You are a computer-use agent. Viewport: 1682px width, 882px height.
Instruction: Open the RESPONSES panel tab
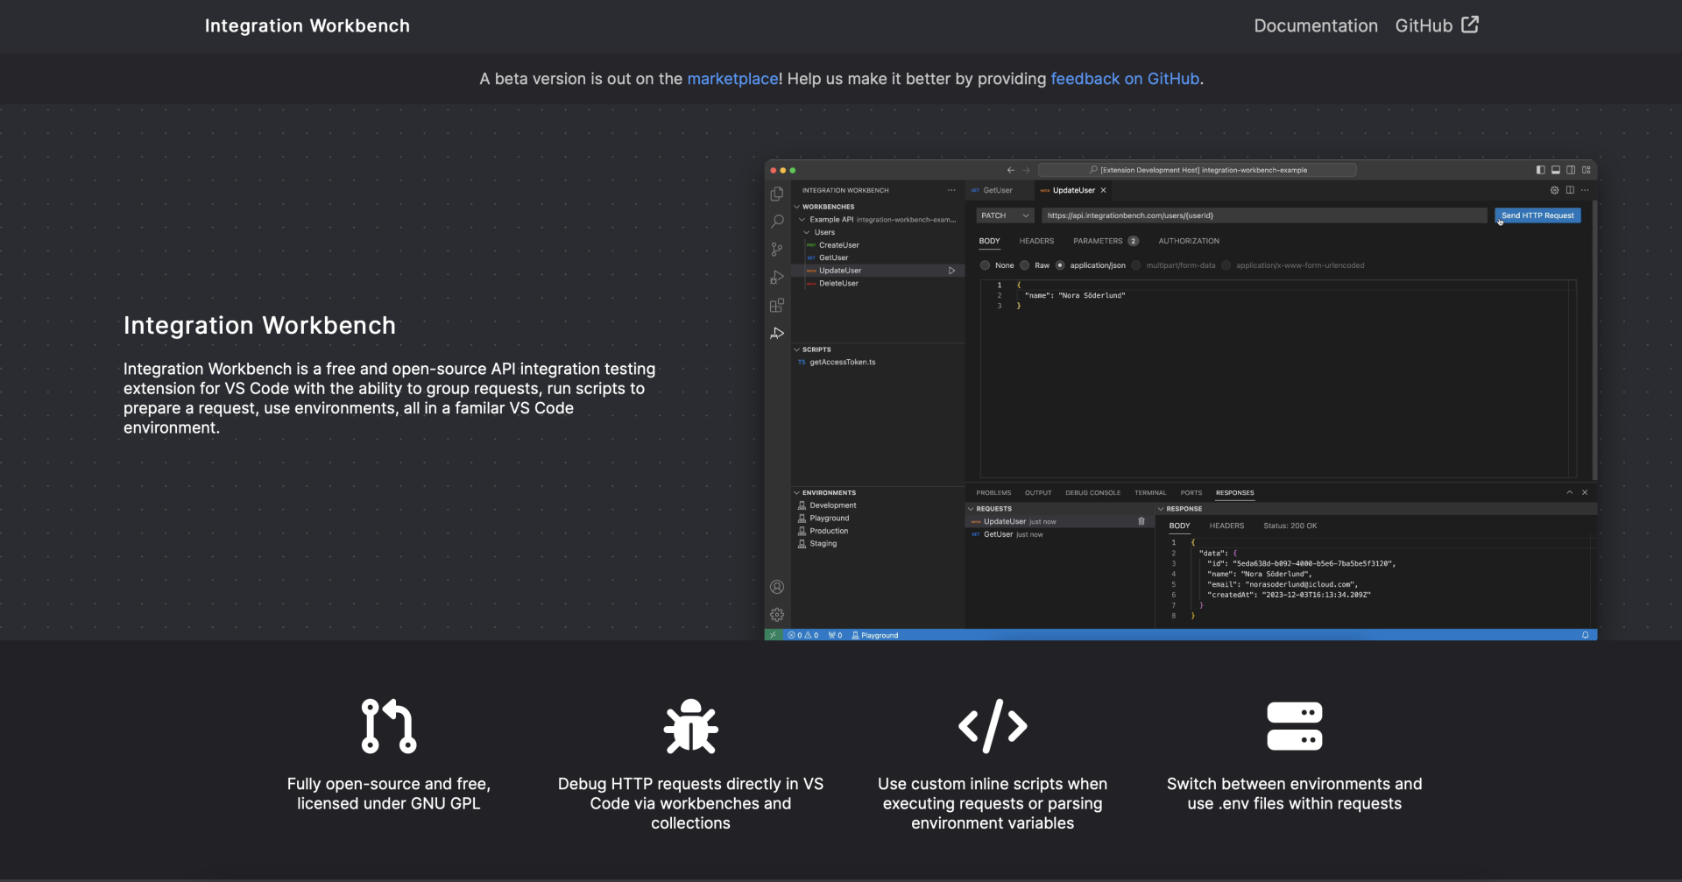(x=1234, y=493)
